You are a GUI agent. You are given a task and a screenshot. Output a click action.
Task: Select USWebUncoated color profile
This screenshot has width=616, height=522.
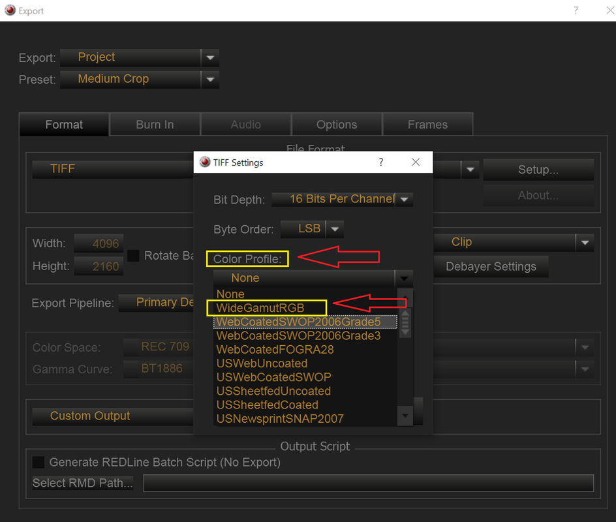coord(305,363)
